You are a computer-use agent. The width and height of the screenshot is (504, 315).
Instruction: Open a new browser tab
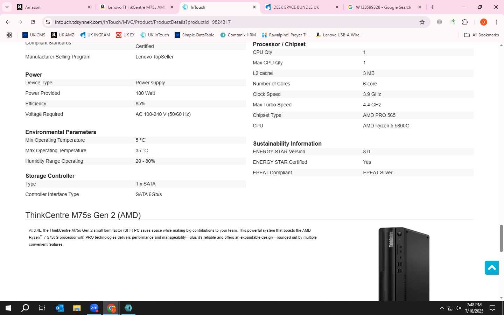pos(432,7)
